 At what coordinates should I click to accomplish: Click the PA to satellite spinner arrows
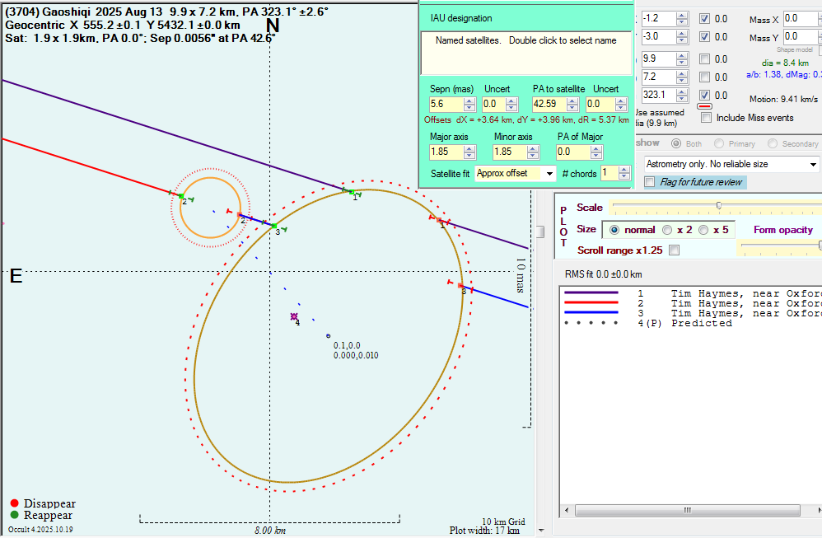(x=573, y=105)
